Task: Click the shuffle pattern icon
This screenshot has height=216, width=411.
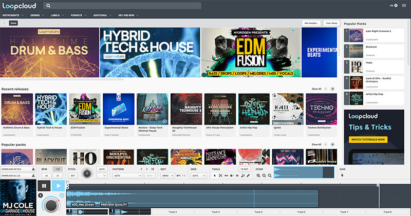Action: (152, 168)
